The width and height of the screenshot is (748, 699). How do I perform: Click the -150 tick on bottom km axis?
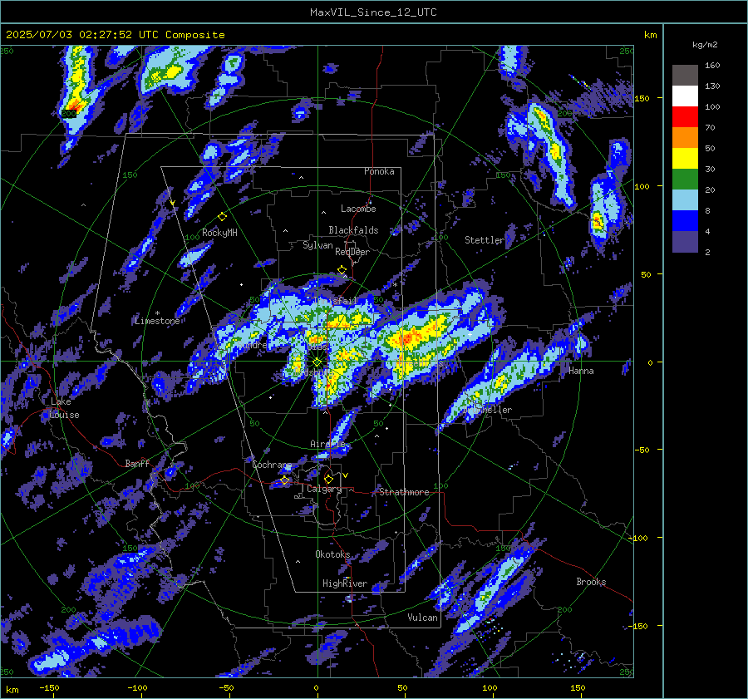[49, 688]
